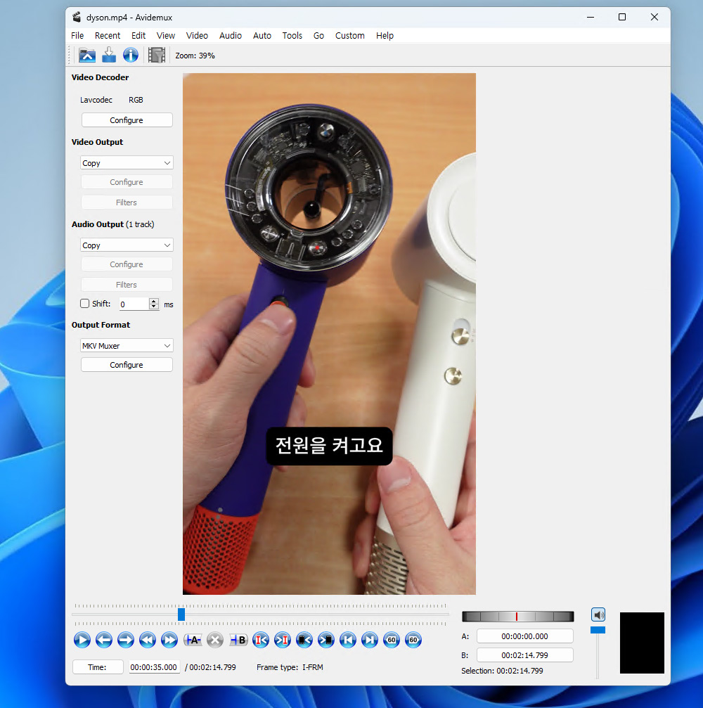Go to next black frame
This screenshot has height=708, width=703.
click(x=326, y=640)
